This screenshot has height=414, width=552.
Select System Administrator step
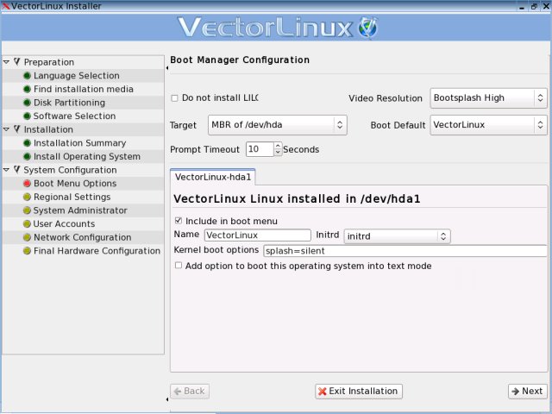pyautogui.click(x=80, y=210)
